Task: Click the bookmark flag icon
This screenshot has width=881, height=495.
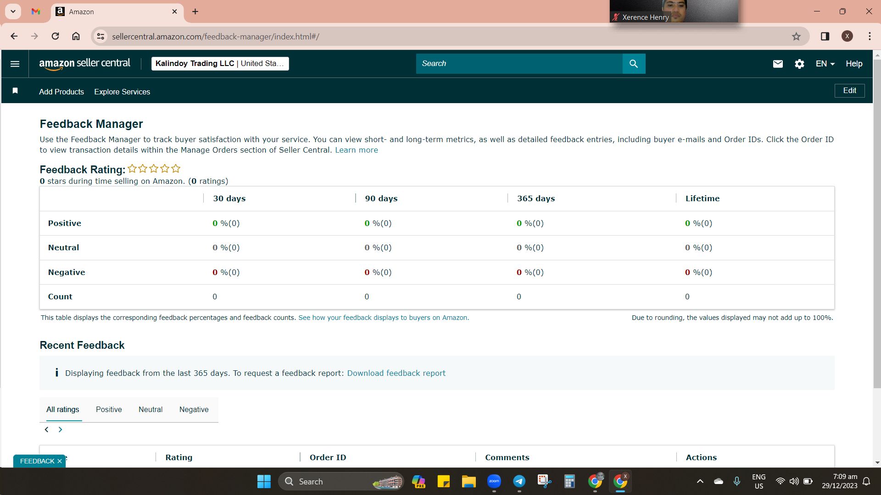Action: (x=15, y=91)
